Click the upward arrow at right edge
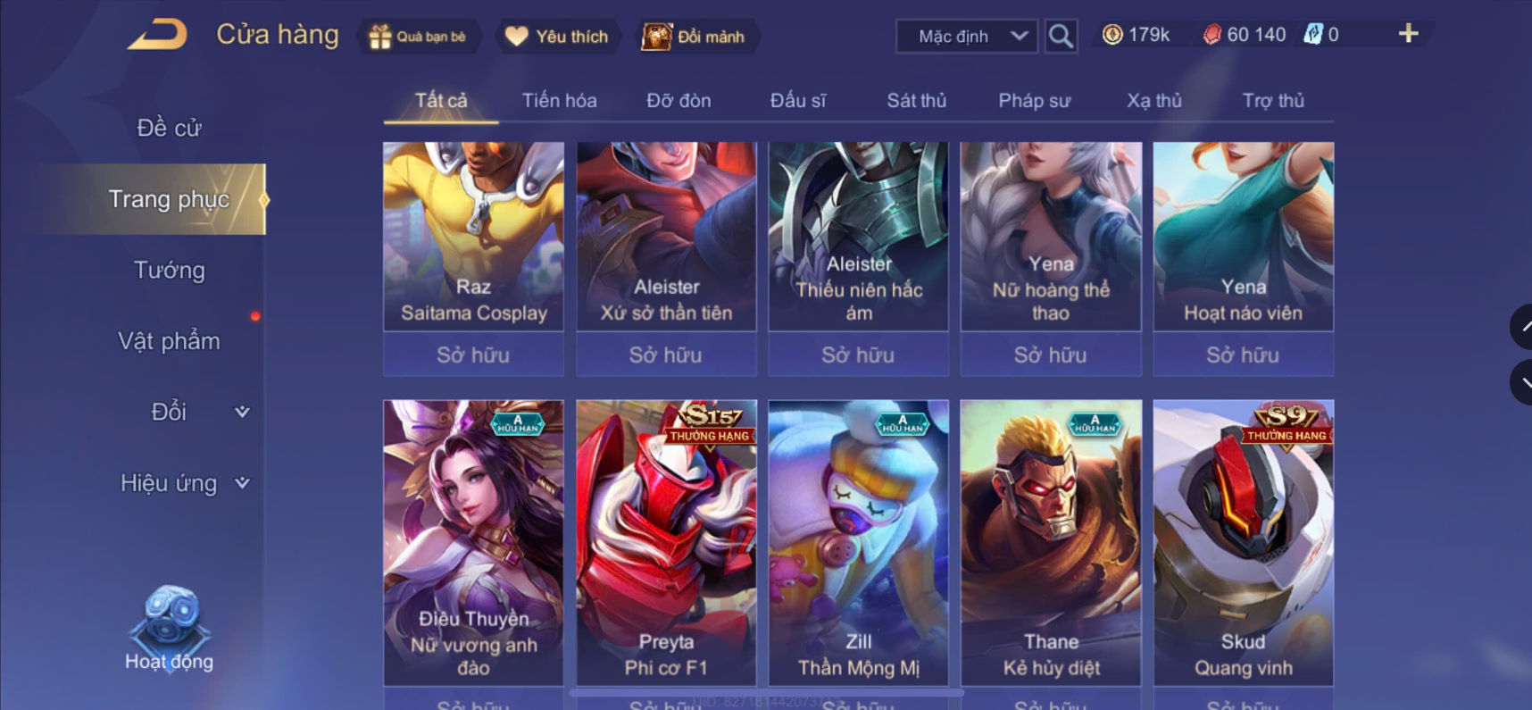Image resolution: width=1532 pixels, height=710 pixels. pos(1523,327)
